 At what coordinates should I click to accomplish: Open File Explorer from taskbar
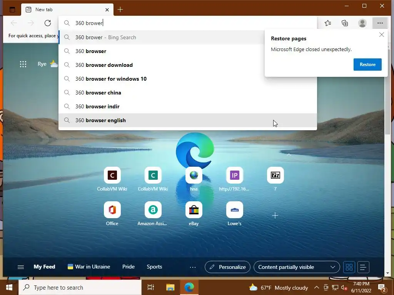tap(170, 287)
